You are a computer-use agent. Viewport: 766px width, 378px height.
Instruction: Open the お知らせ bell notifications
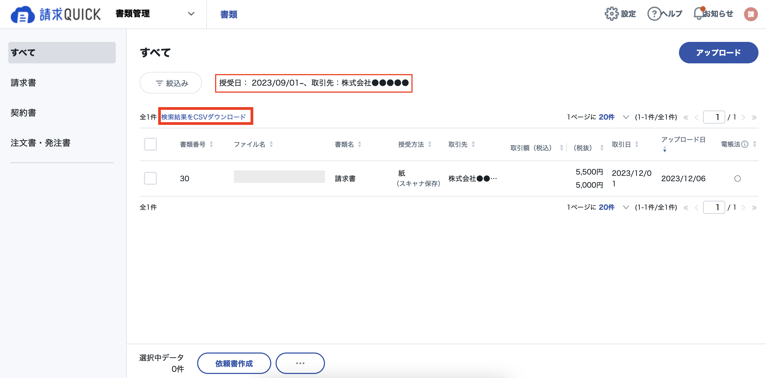tap(699, 14)
